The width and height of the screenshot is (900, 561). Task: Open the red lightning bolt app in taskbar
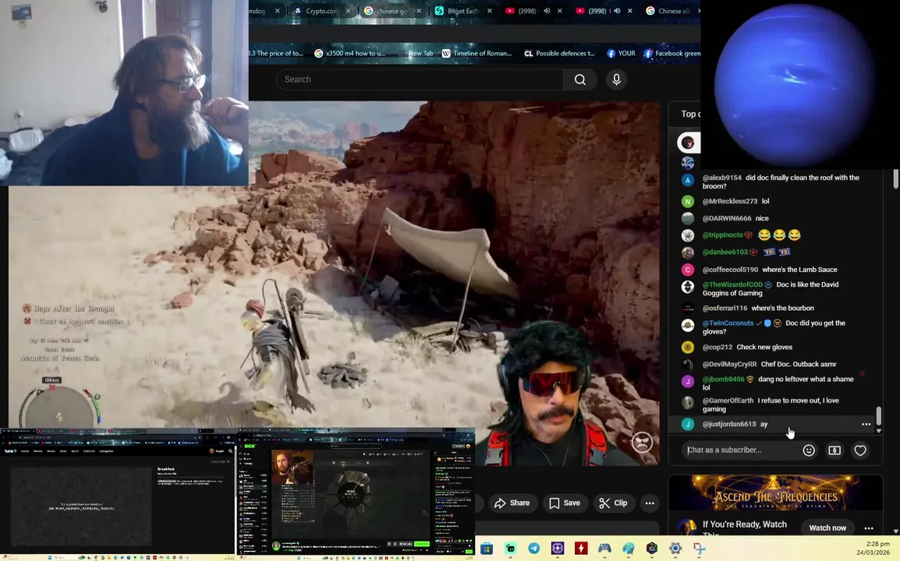[x=581, y=549]
